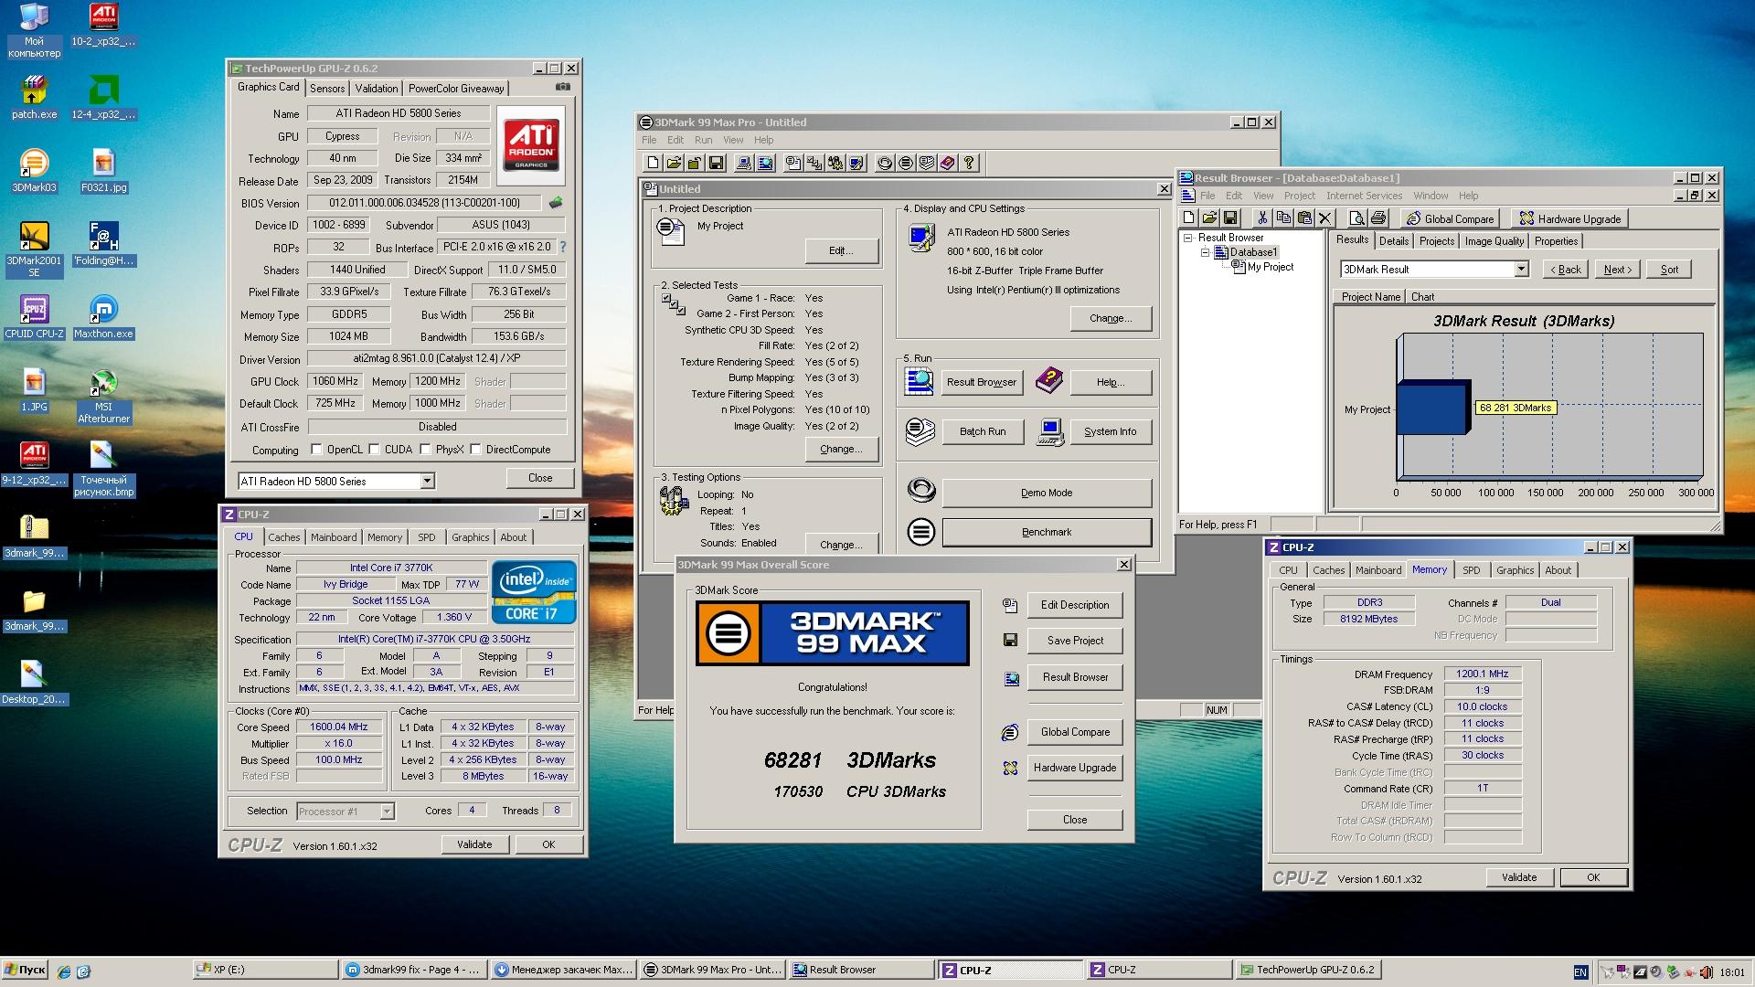This screenshot has width=1755, height=987.
Task: Click Testing Options gears icon in 3DMark toolbar
Action: 835,163
